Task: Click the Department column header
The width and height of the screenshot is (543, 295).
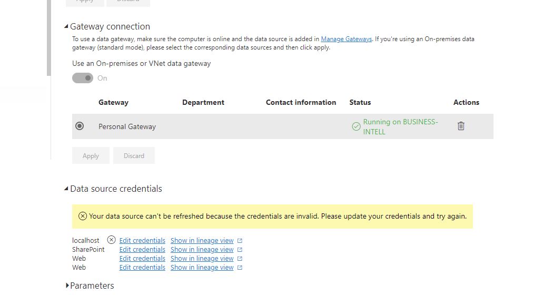Action: pos(203,103)
